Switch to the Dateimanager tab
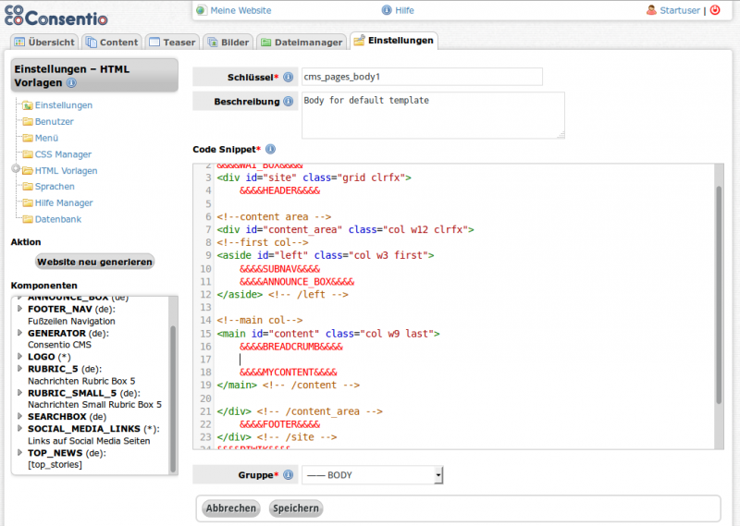Viewport: 740px width, 526px height. point(301,42)
